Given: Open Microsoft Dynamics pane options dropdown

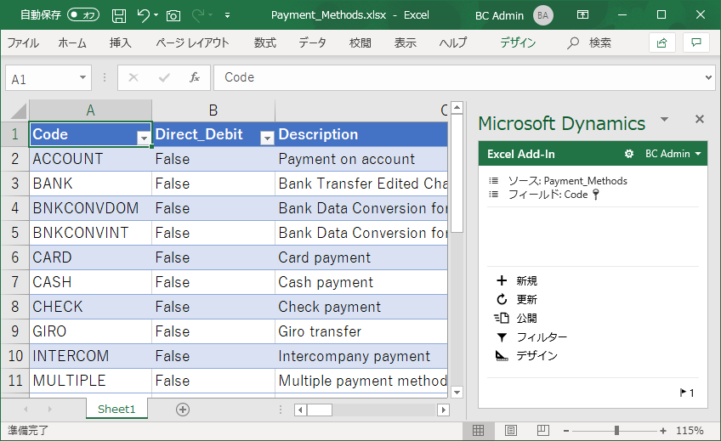Looking at the screenshot, I should pyautogui.click(x=664, y=120).
